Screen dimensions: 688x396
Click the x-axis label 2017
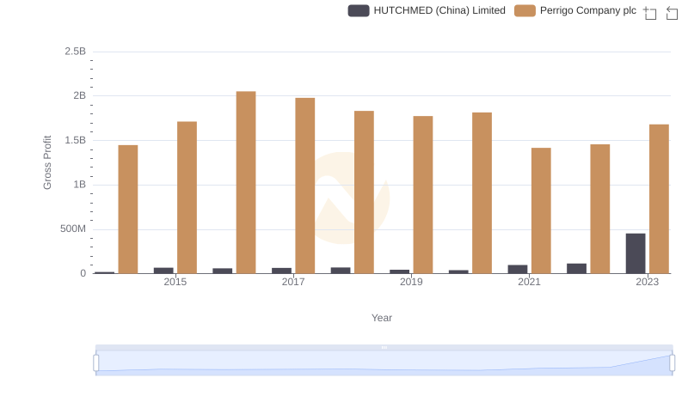293,282
